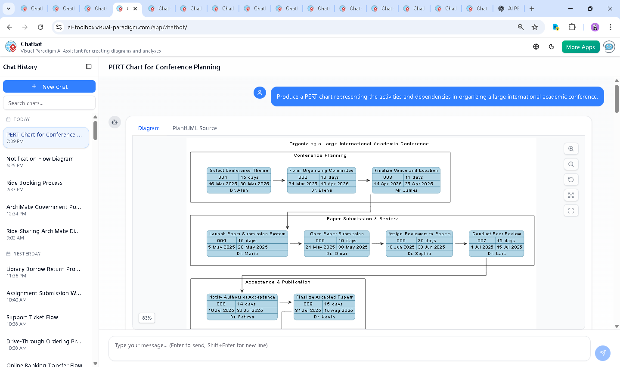View site information in the address bar
620x367 pixels.
[x=59, y=27]
